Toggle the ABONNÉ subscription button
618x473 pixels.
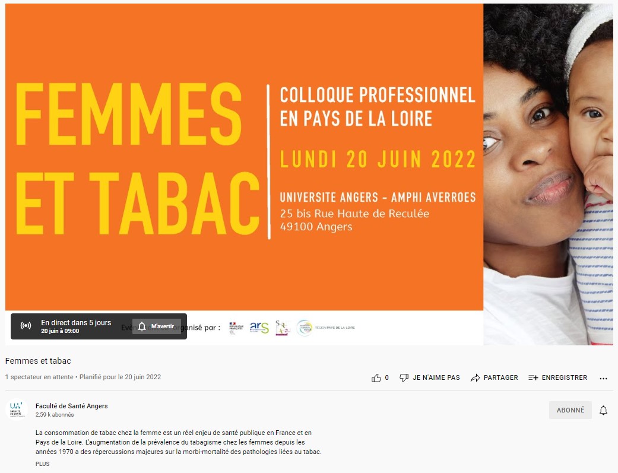point(571,410)
